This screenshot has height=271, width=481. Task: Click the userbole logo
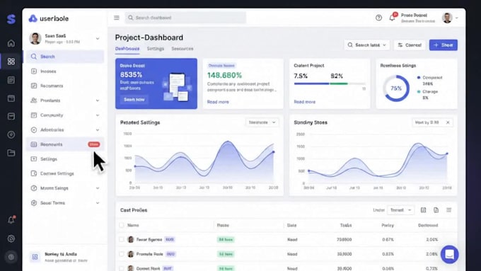point(49,18)
